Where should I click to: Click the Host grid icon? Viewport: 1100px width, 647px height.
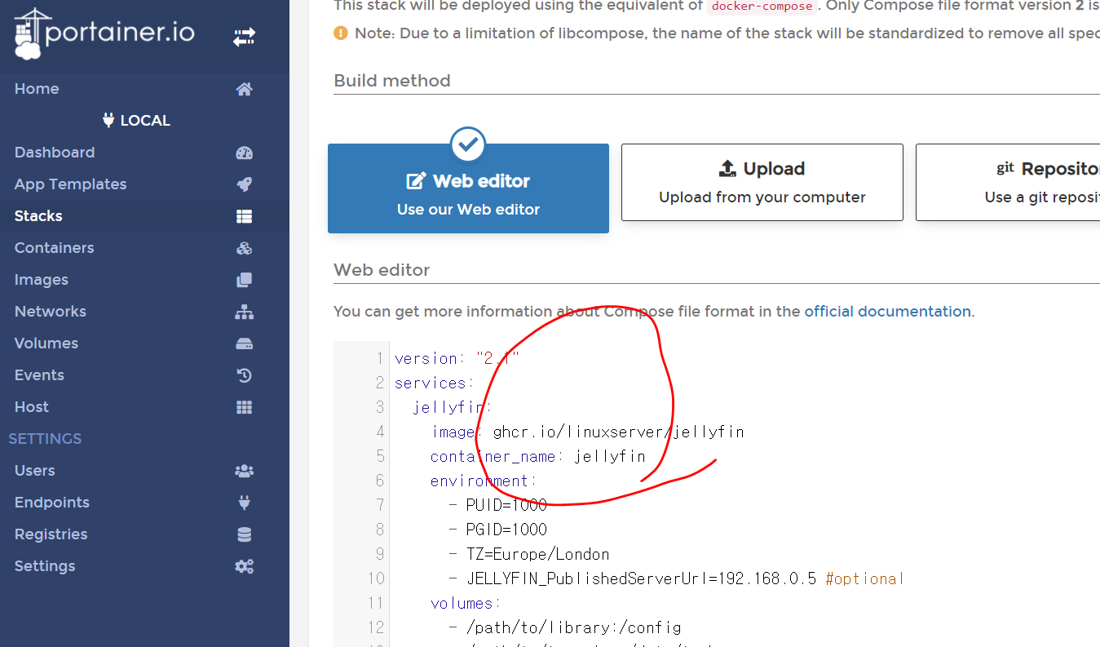(244, 407)
